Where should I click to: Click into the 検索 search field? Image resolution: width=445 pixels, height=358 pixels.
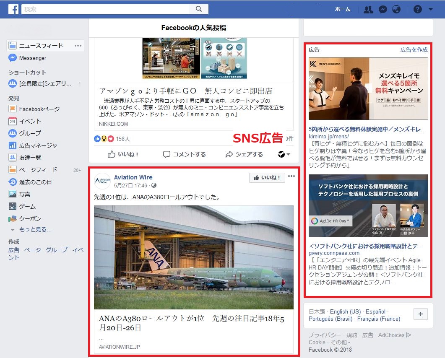[x=105, y=9]
